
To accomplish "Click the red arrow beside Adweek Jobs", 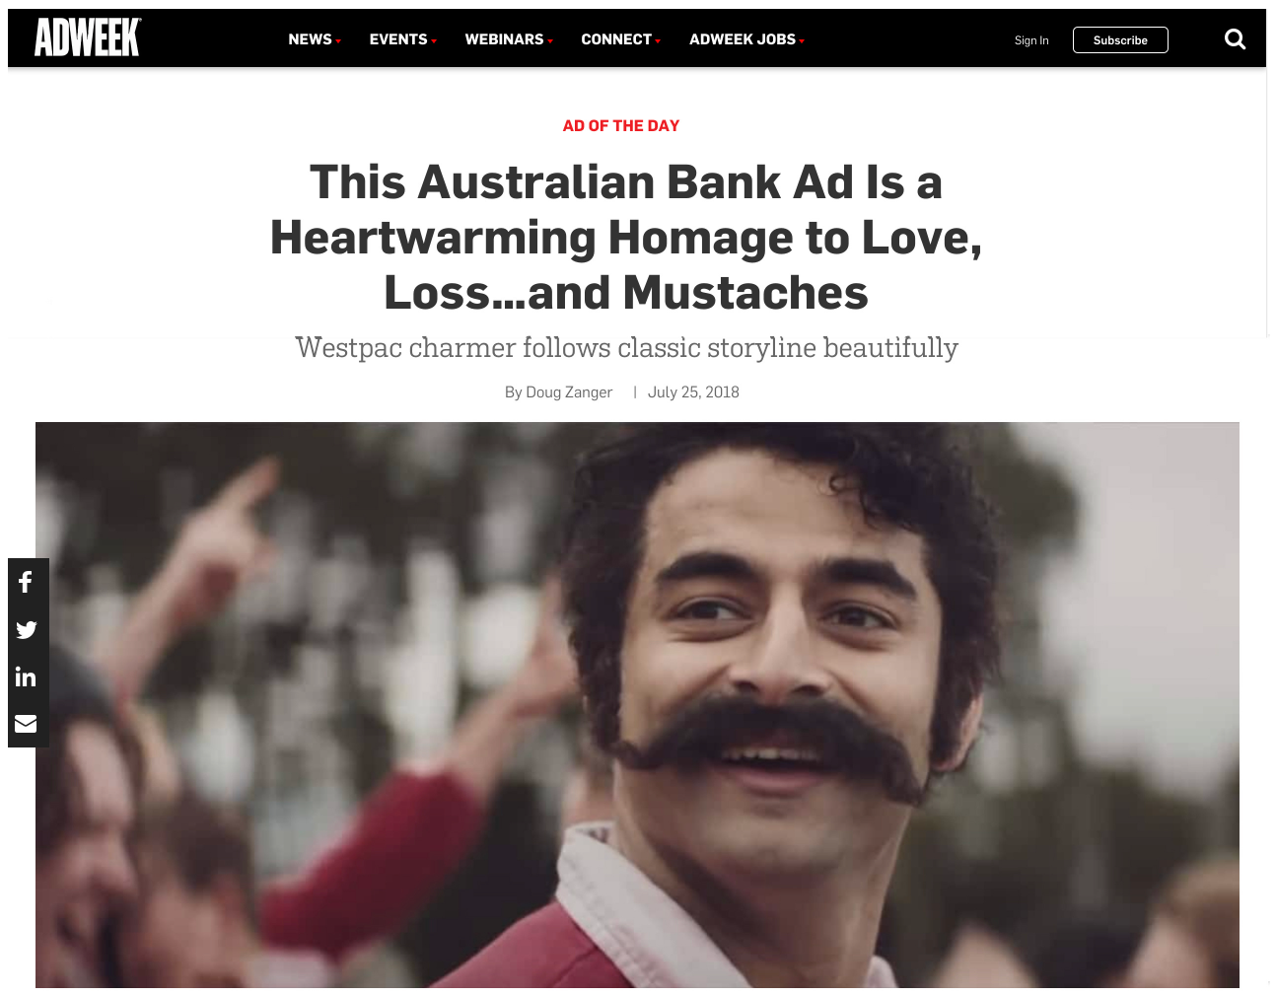I will (x=802, y=41).
